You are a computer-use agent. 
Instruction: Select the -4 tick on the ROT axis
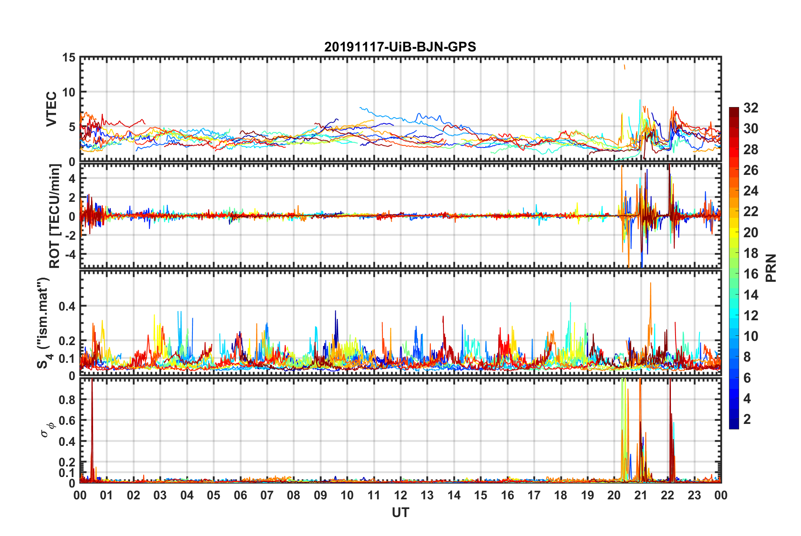tap(70, 255)
